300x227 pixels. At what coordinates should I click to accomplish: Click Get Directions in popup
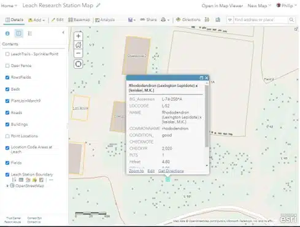171,171
